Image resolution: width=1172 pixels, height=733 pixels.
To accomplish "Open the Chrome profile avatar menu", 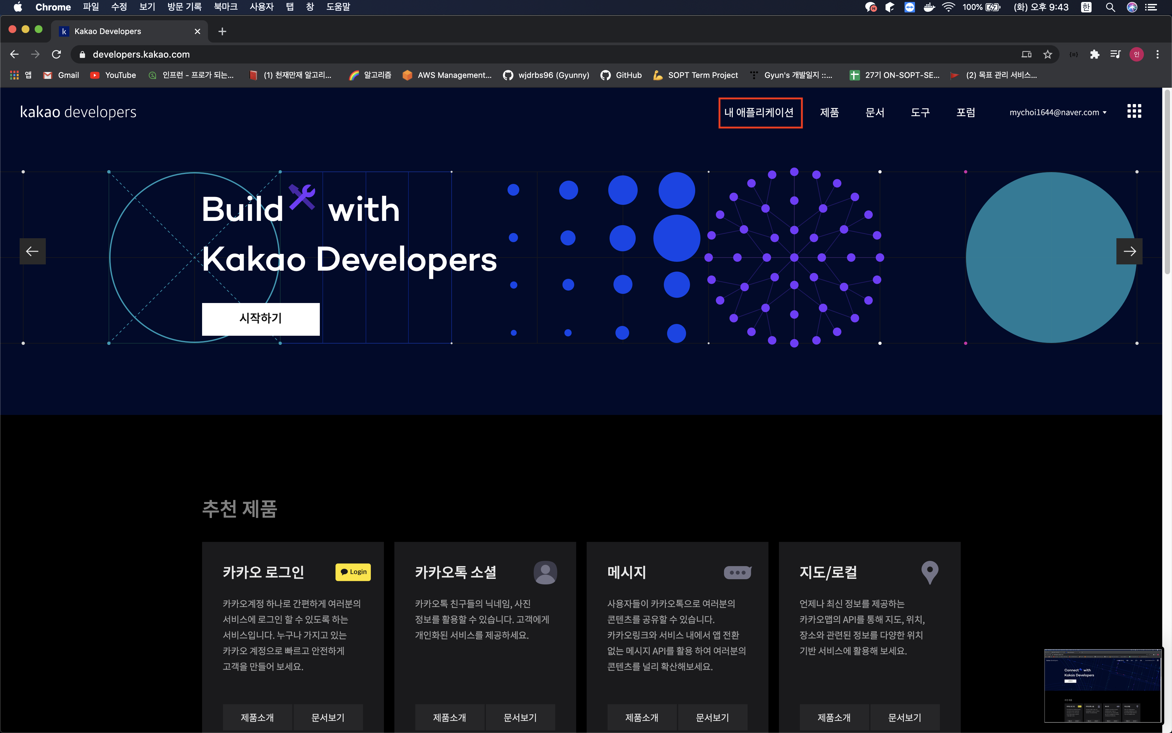I will point(1136,54).
